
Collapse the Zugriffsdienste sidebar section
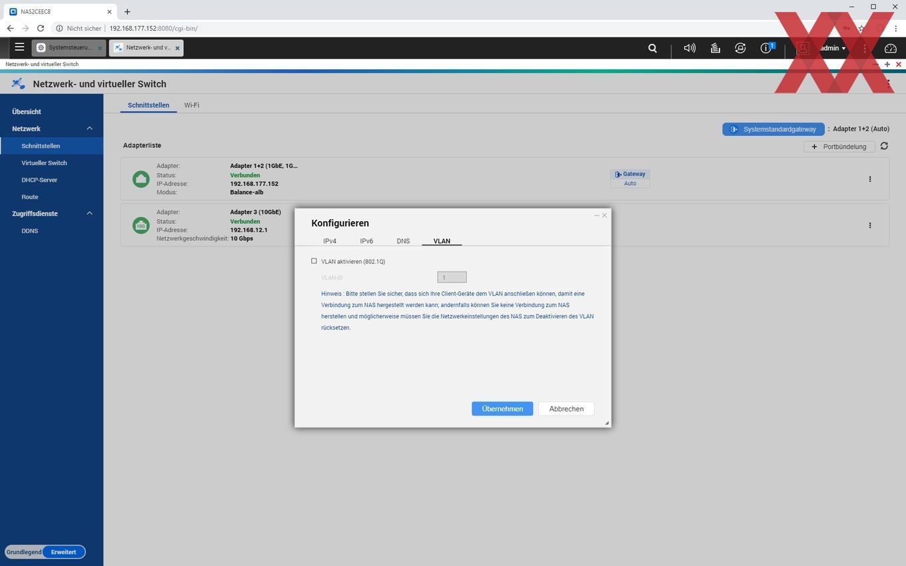point(89,213)
